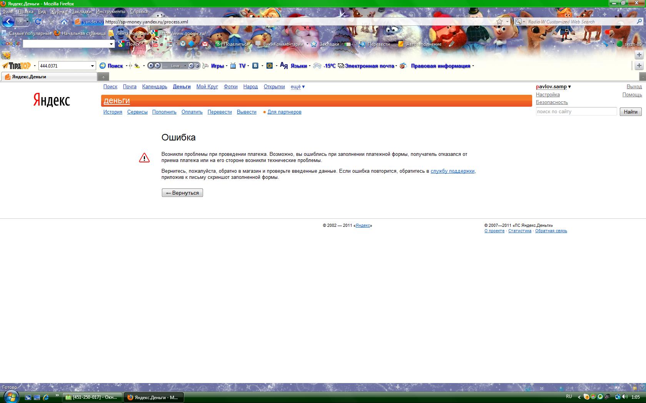The height and width of the screenshot is (403, 646).
Task: Click the flower icon below the Google logo
Action: pyautogui.click(x=6, y=55)
